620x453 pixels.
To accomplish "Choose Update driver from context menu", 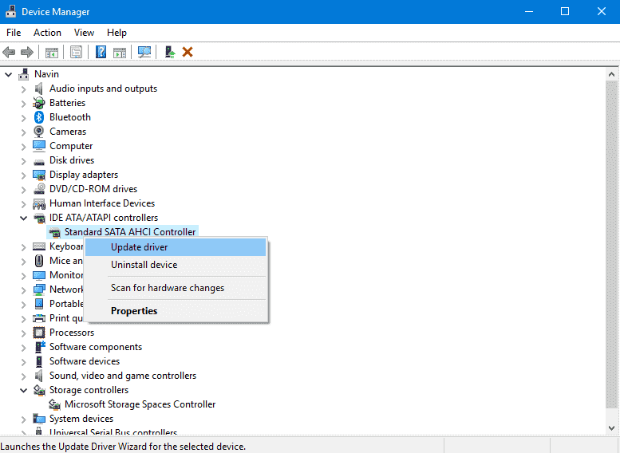I will coord(176,247).
